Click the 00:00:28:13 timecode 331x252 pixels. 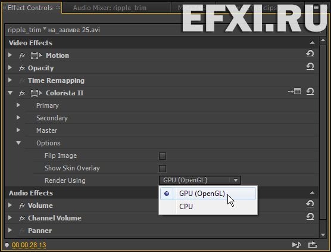click(29, 245)
